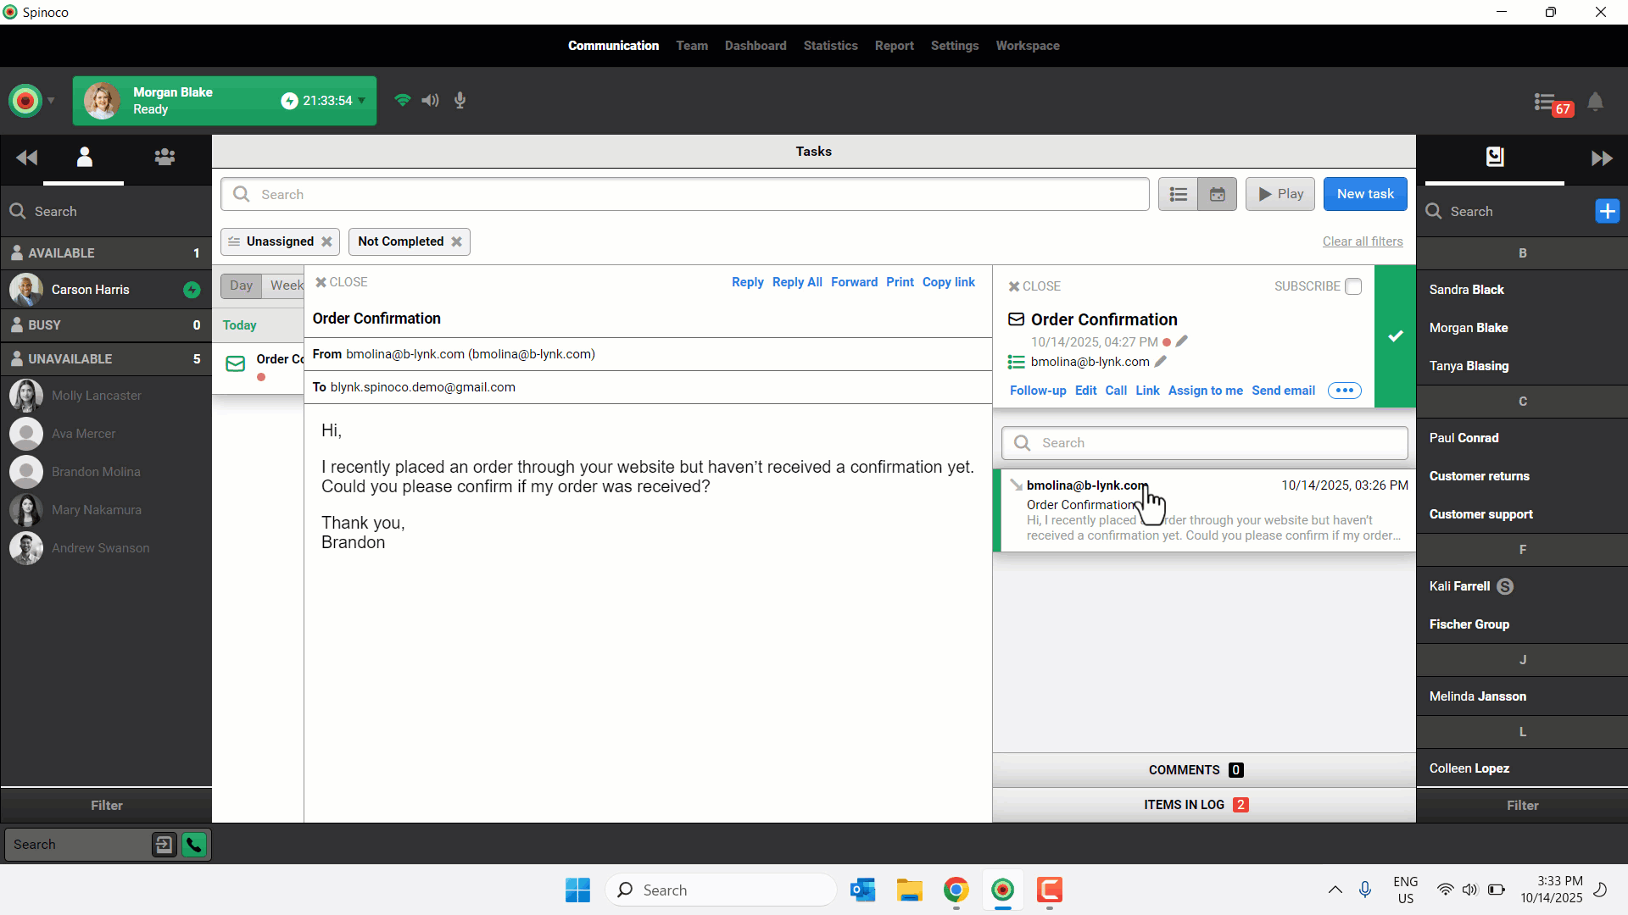Click the New task button
1628x915 pixels.
[1364, 194]
